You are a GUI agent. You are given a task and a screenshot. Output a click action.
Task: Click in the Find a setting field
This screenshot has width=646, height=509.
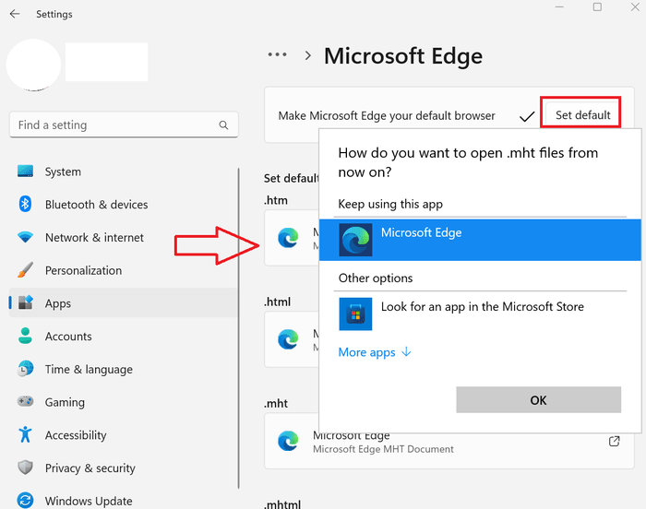pyautogui.click(x=124, y=124)
